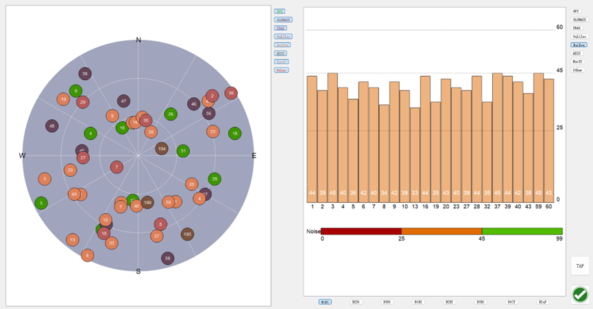This screenshot has height=309, width=593.
Task: Select brown satellite marker 199
Action: [147, 203]
